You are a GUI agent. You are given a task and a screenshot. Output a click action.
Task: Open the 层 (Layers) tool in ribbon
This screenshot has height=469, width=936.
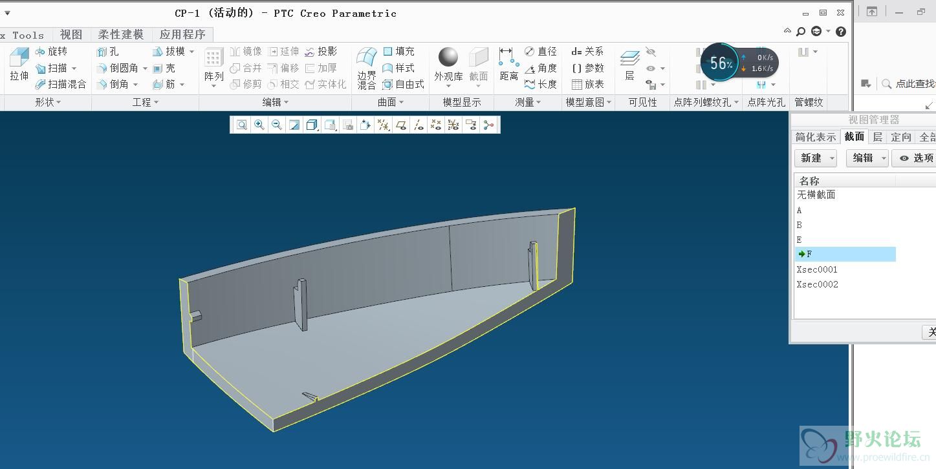coord(629,65)
